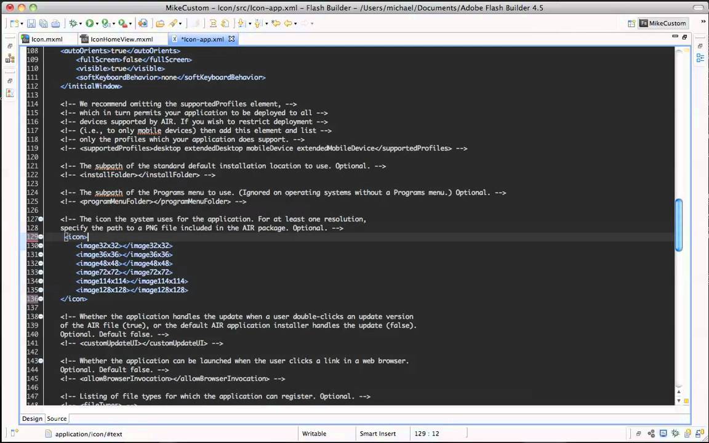Click the Save All toolbar icon
The image size is (709, 443).
click(x=42, y=23)
